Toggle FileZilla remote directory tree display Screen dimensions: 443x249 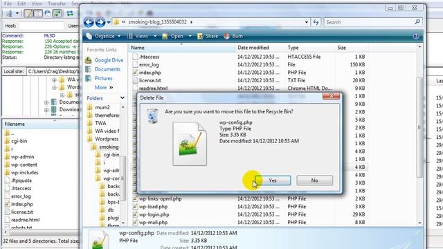pos(48,13)
